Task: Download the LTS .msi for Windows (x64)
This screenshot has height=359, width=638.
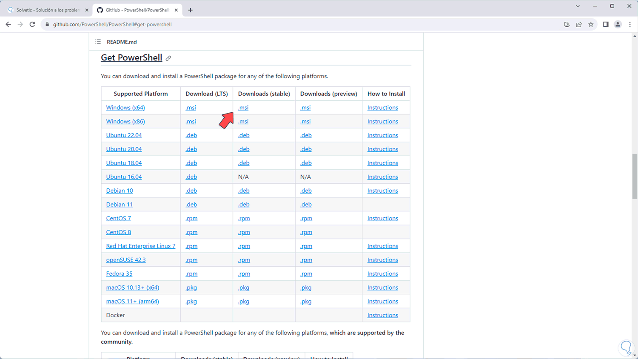Action: pyautogui.click(x=191, y=108)
